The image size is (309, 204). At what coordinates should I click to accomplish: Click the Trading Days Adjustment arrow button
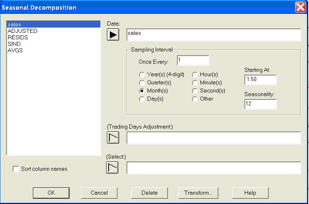[x=113, y=137]
